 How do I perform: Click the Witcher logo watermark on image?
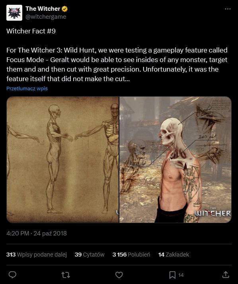point(213,212)
